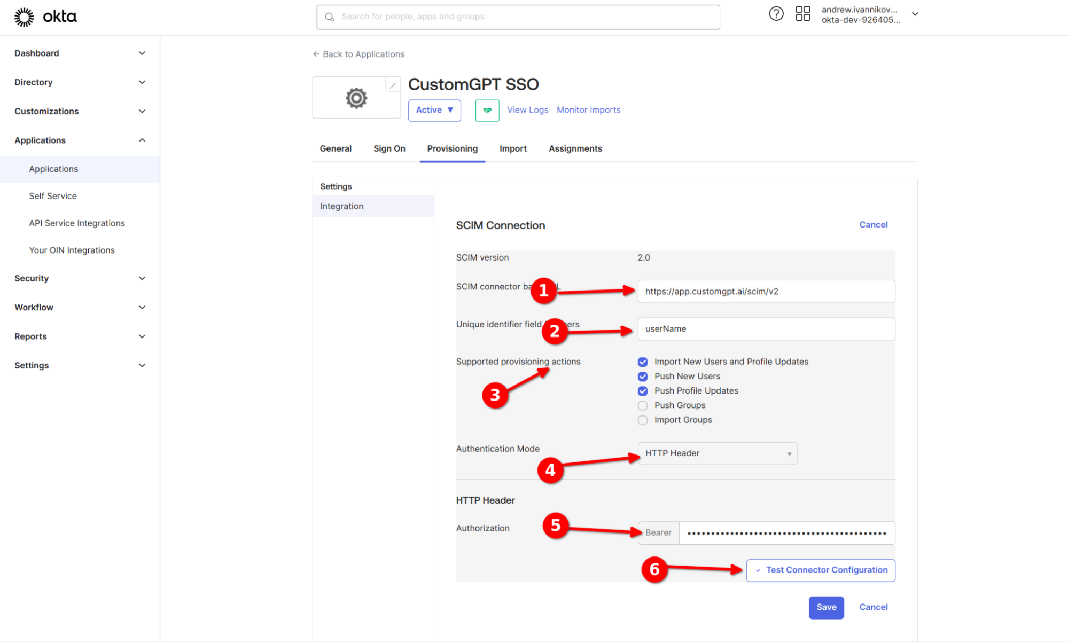Click the Save button
Image resolution: width=1068 pixels, height=643 pixels.
[x=826, y=608]
